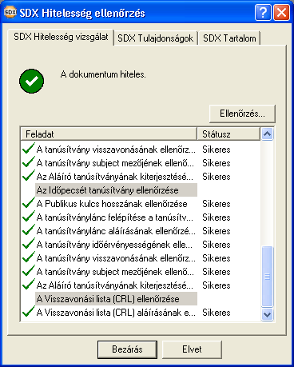Click the green checkmark authenticity icon

pyautogui.click(x=32, y=81)
